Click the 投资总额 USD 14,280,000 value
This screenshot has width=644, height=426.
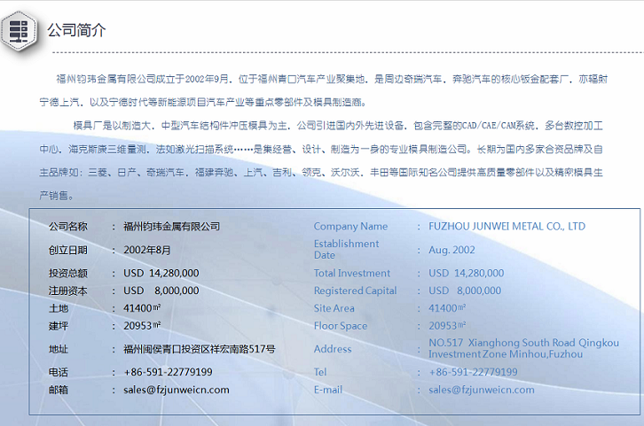pos(161,273)
